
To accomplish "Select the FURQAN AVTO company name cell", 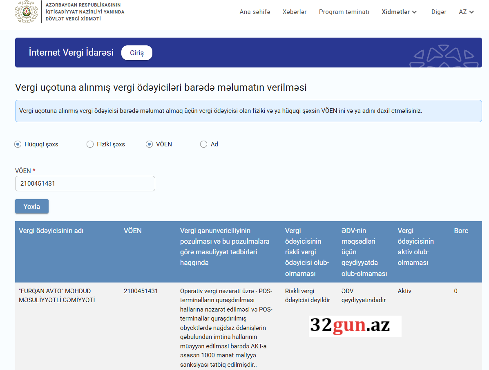I will click(x=57, y=296).
